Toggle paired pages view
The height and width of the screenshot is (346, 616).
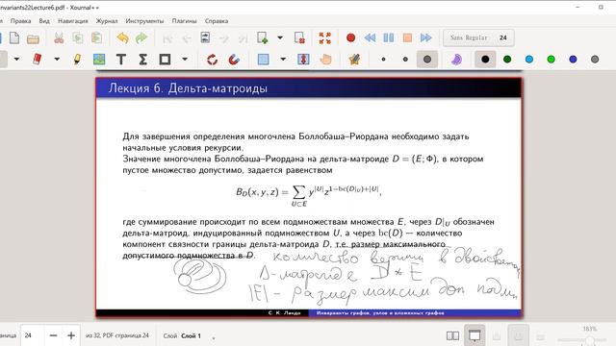[452, 335]
